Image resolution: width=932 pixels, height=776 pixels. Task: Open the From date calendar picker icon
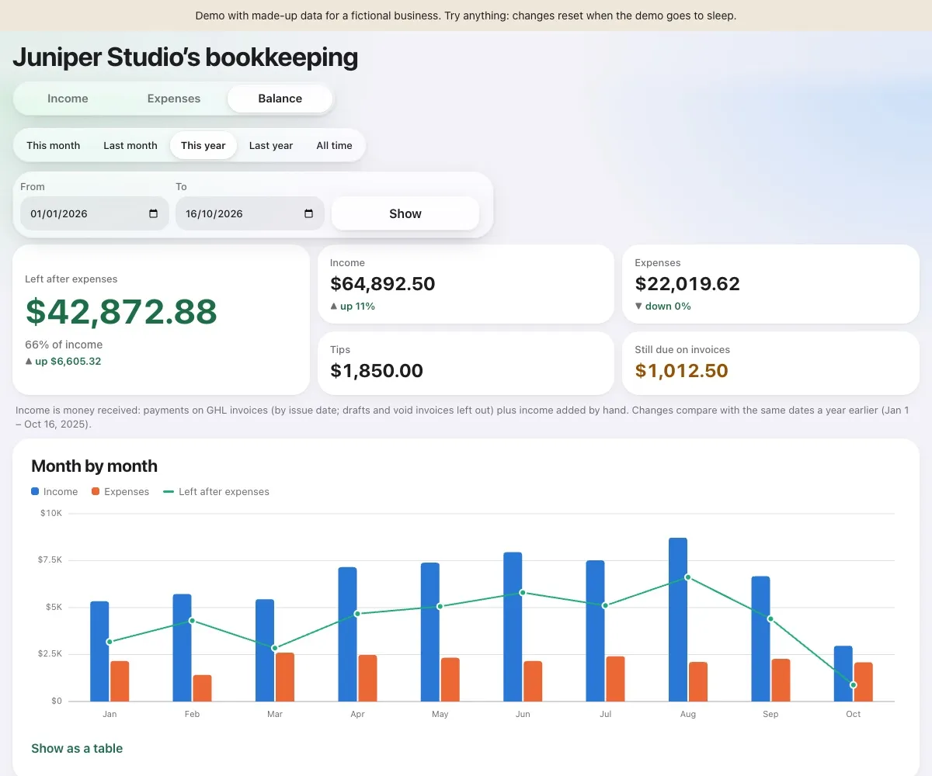click(153, 214)
